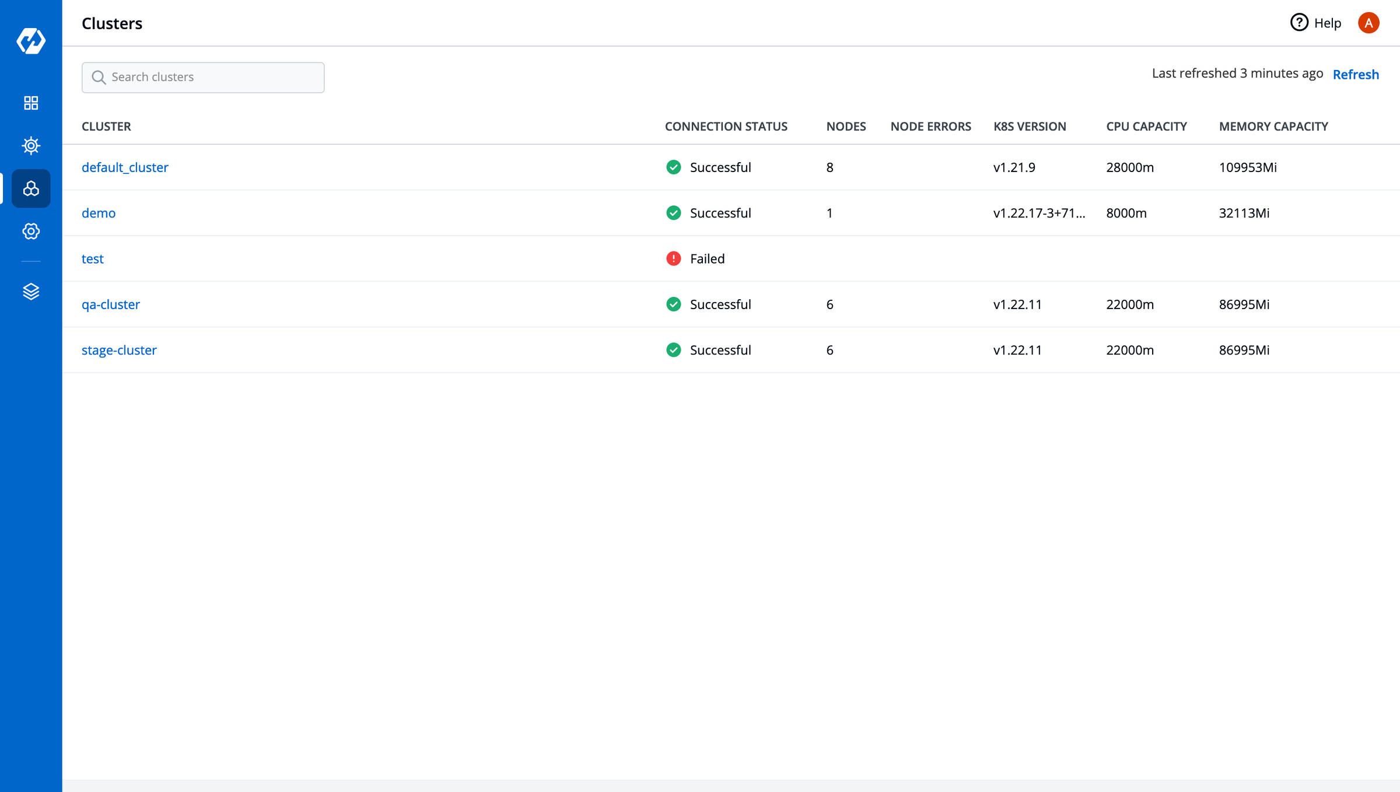The width and height of the screenshot is (1400, 792).
Task: Click the red Failed status icon
Action: point(674,258)
